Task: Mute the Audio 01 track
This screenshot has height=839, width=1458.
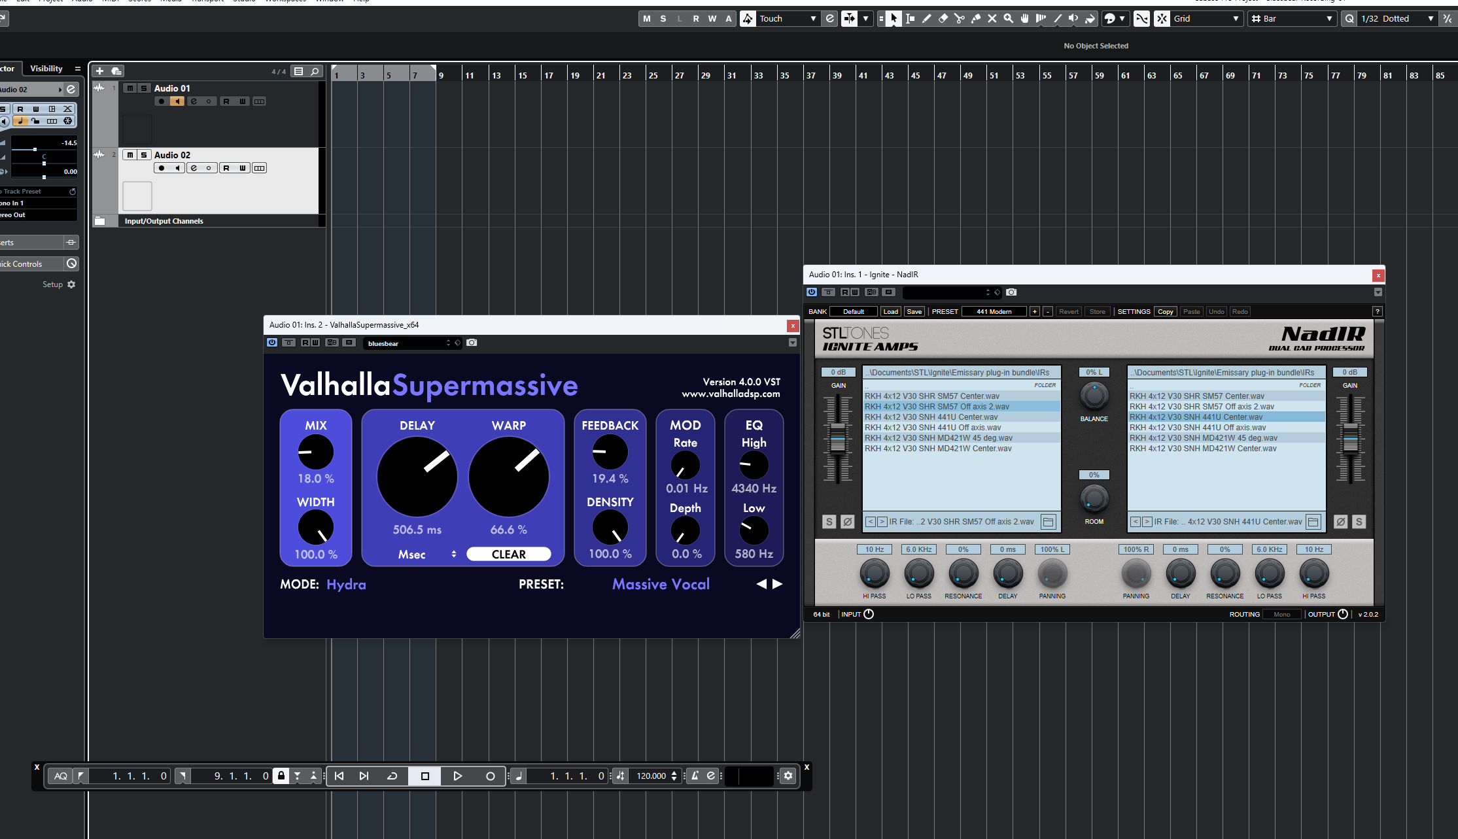Action: point(130,88)
